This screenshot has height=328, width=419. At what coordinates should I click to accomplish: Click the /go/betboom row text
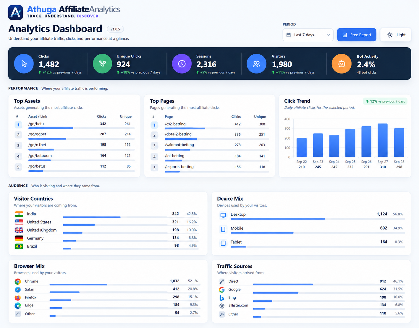(x=40, y=156)
